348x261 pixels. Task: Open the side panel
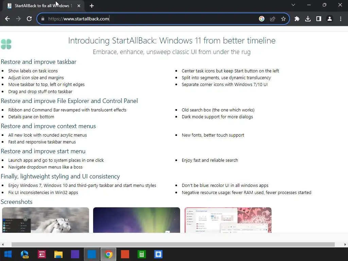319,19
